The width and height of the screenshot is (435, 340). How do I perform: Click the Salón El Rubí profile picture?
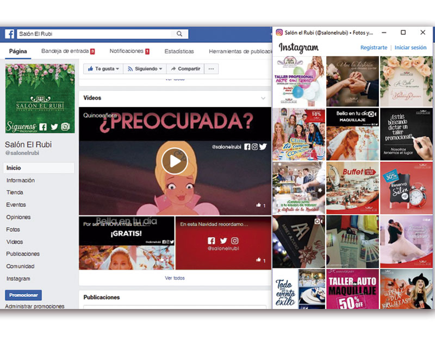tap(40, 98)
